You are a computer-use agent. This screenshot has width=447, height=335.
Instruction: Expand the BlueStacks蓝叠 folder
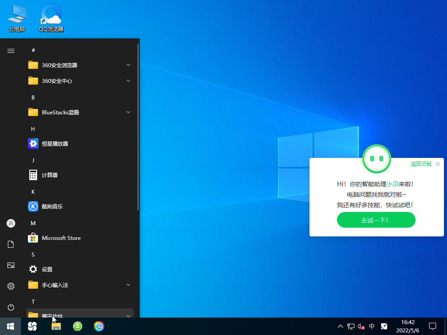pyautogui.click(x=128, y=112)
